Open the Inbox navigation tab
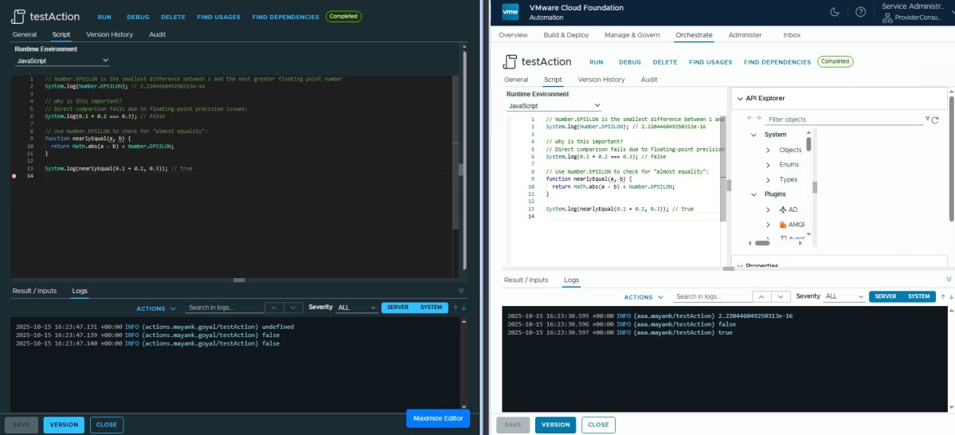The image size is (955, 435). coord(792,35)
